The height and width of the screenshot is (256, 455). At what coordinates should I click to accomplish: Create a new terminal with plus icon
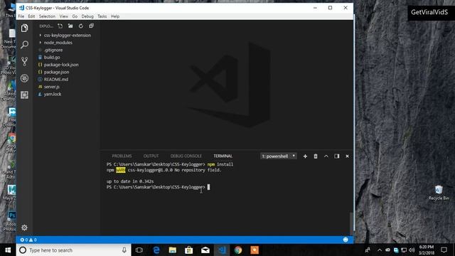(305, 156)
